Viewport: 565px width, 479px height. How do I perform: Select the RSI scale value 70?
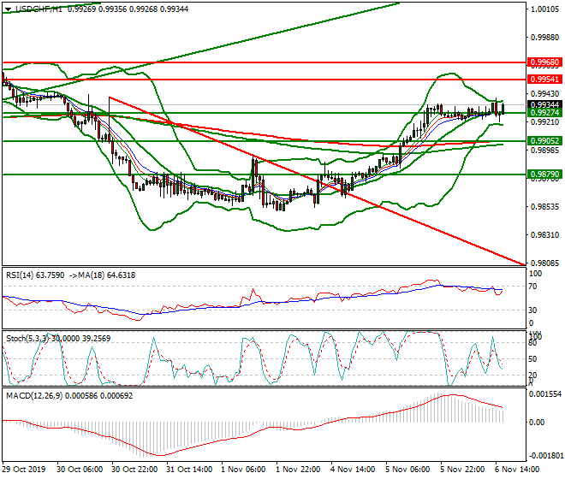pyautogui.click(x=532, y=287)
